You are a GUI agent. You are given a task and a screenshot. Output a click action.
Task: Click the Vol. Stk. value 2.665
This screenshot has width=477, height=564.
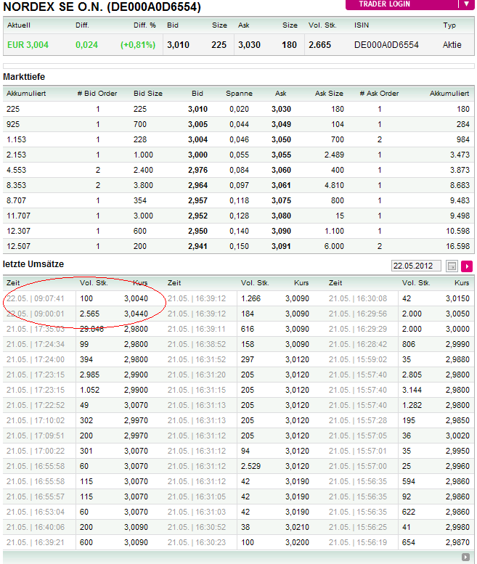pyautogui.click(x=319, y=45)
